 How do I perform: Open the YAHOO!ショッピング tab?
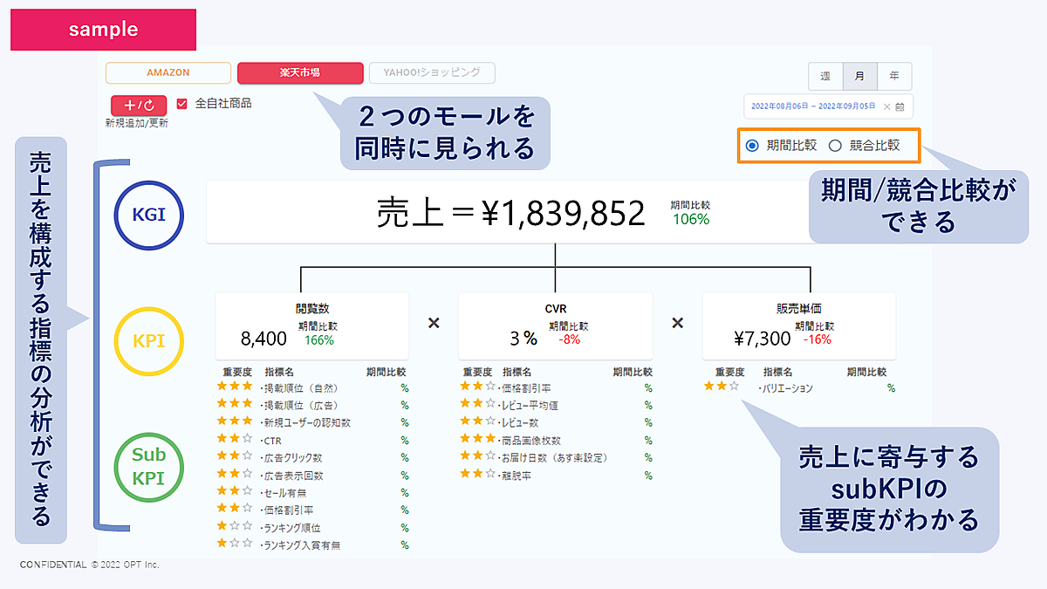click(x=432, y=72)
